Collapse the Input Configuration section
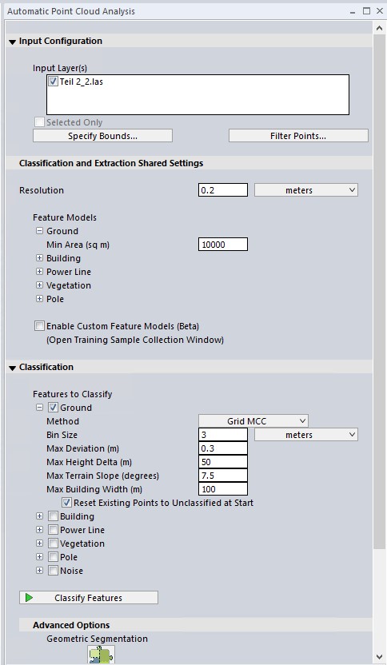Image resolution: width=387 pixels, height=665 pixels. click(x=12, y=42)
